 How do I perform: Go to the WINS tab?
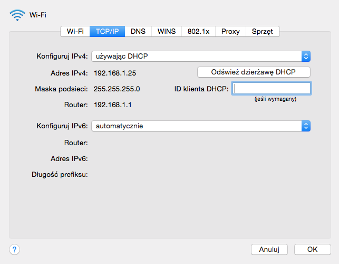coord(167,32)
